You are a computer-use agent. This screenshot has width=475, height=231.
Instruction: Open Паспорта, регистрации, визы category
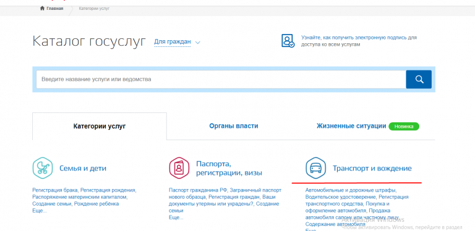coord(229,169)
